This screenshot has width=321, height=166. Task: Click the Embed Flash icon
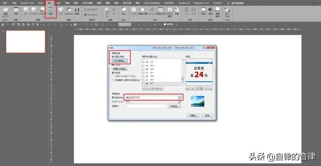[x=227, y=10]
